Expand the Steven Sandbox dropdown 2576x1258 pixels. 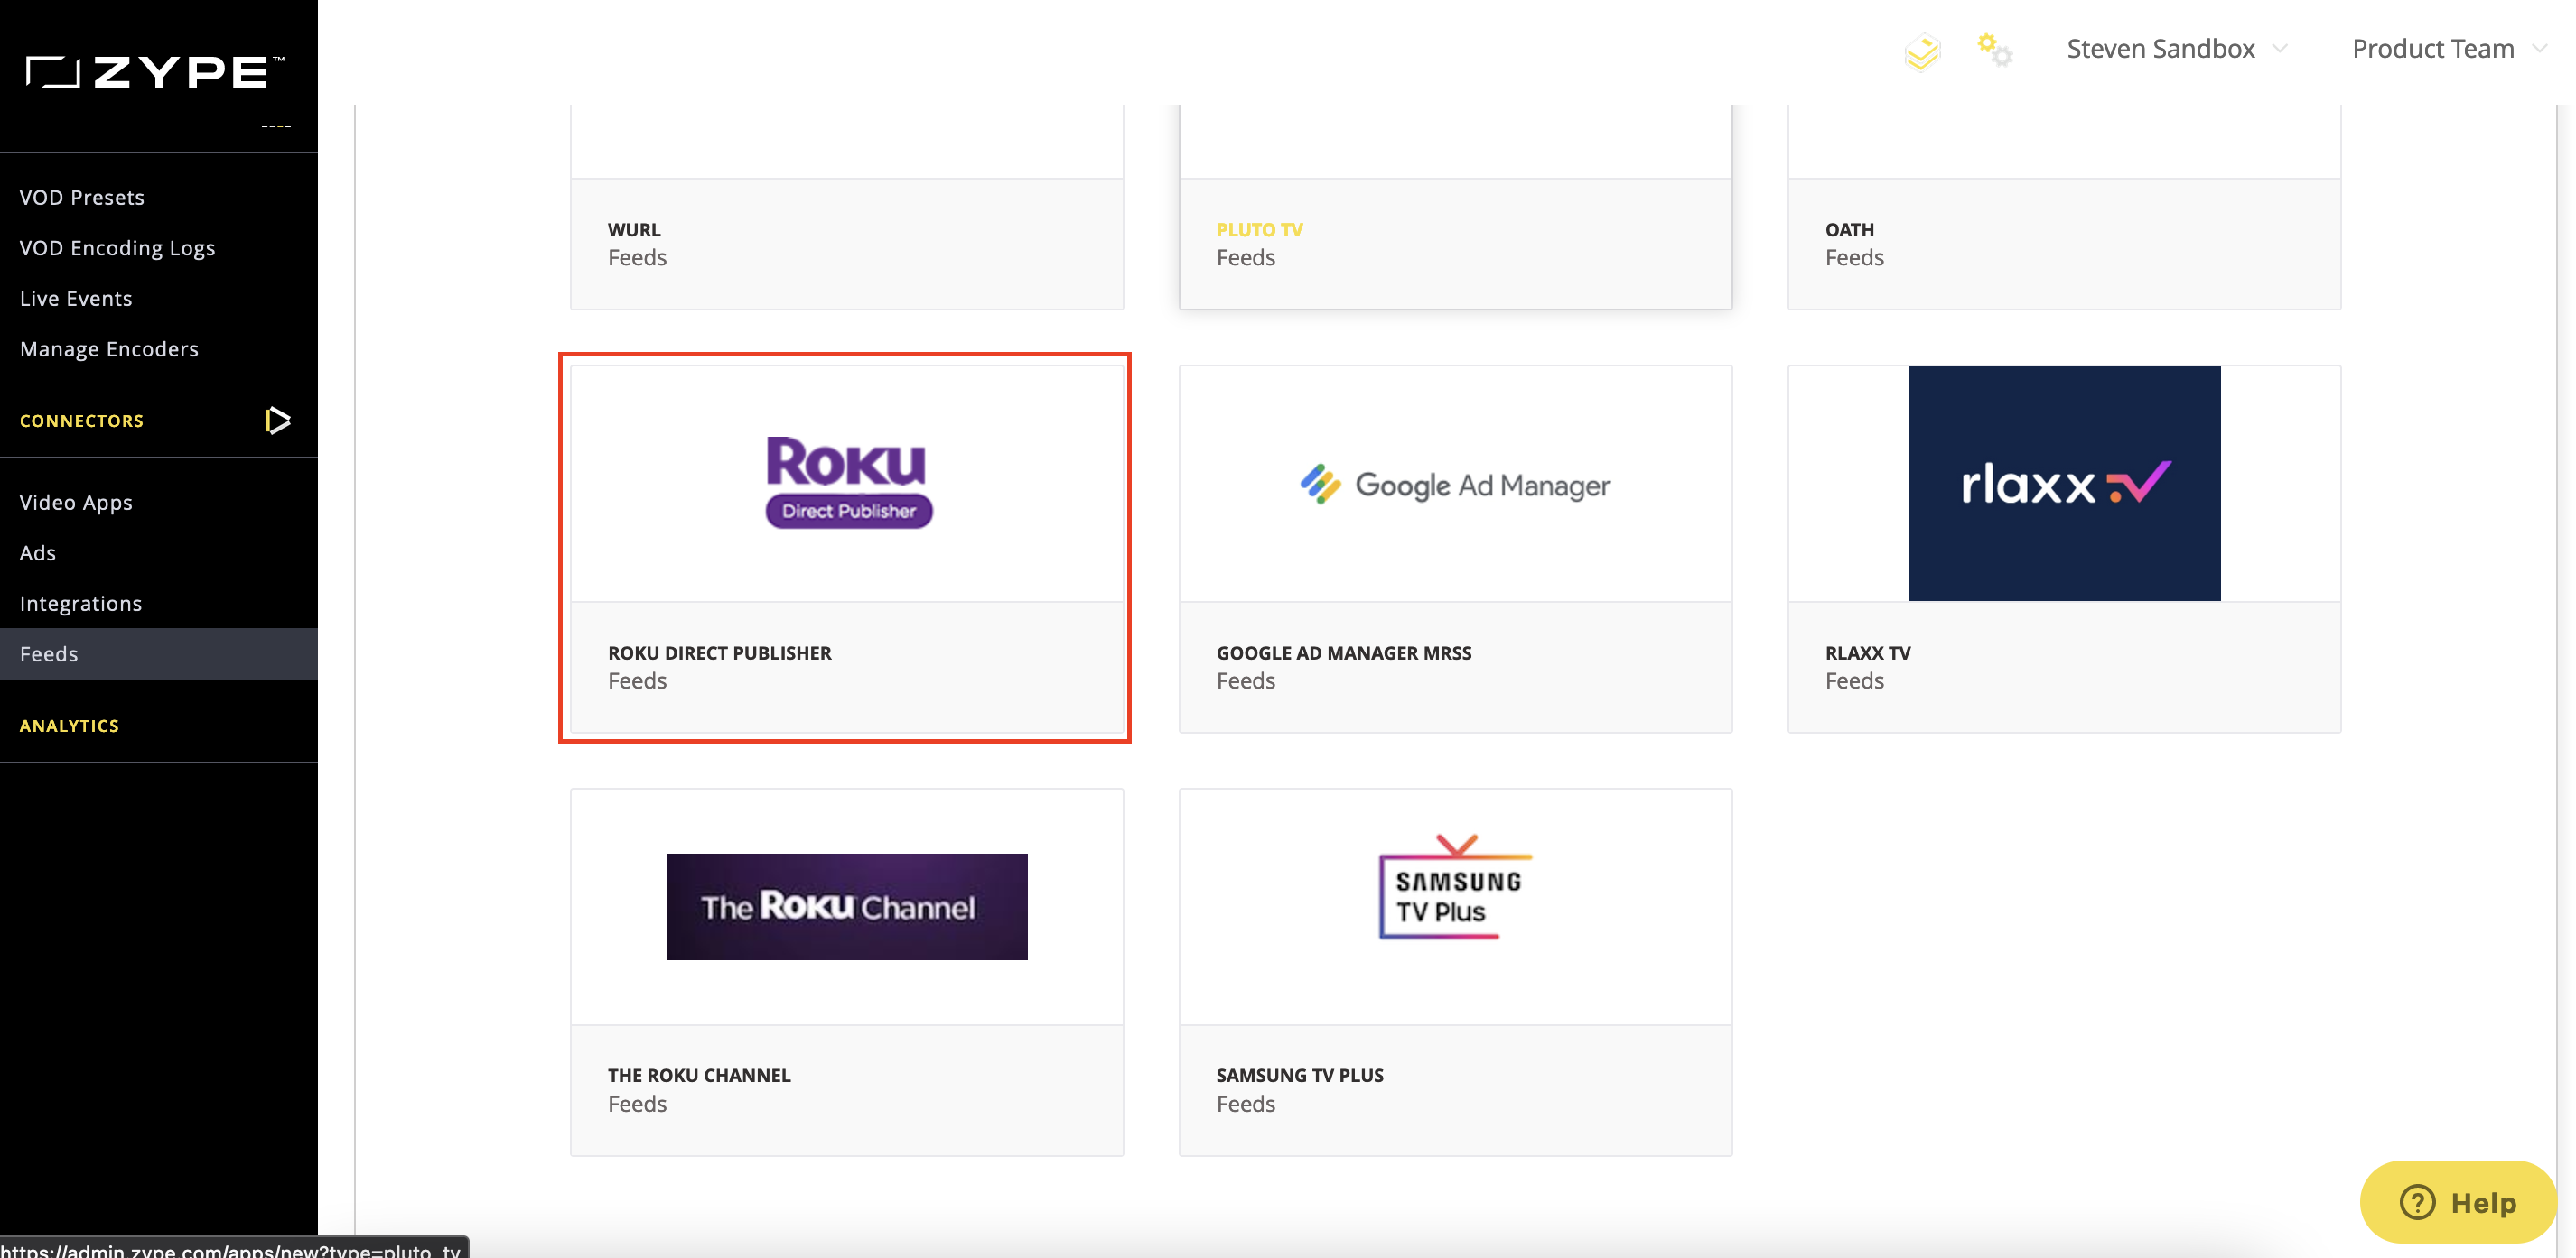(2176, 49)
